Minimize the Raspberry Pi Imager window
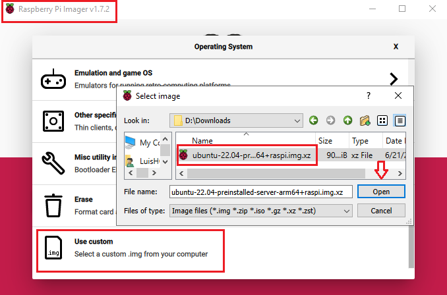 click(372, 9)
